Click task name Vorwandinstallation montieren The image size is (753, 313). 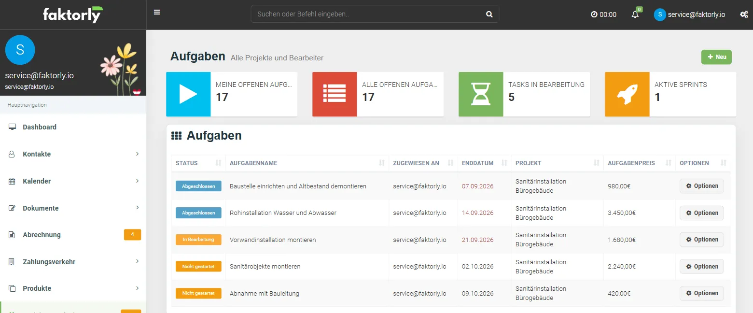tap(273, 240)
